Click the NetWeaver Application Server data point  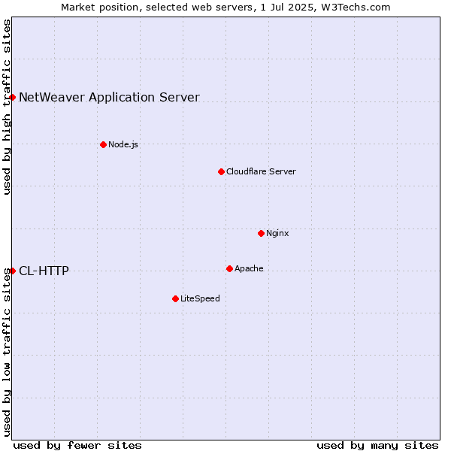12,98
